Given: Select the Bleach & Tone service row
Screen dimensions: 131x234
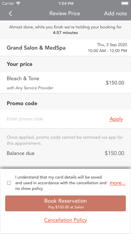Looking at the screenshot, I should pyautogui.click(x=65, y=83).
